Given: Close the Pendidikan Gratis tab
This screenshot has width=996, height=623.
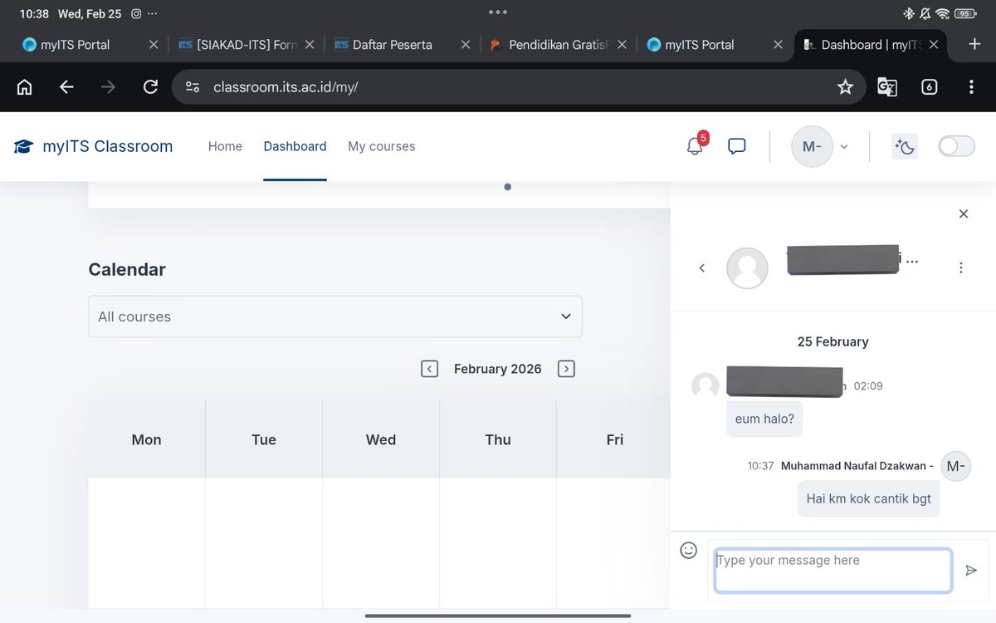Looking at the screenshot, I should [622, 45].
